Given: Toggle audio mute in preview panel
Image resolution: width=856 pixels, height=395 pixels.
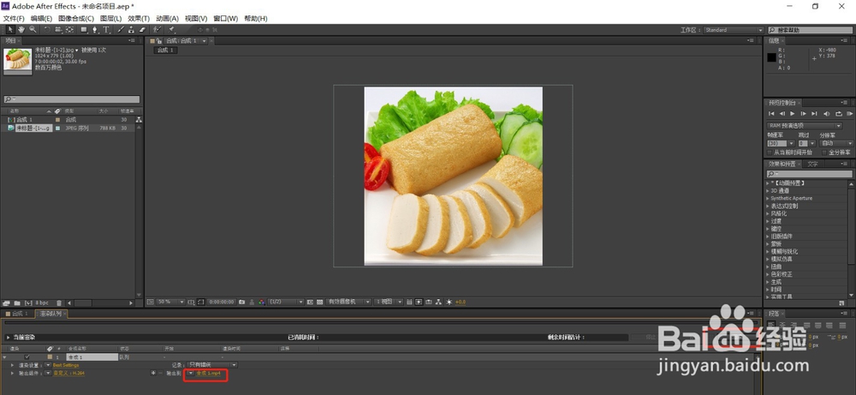Looking at the screenshot, I should (827, 114).
